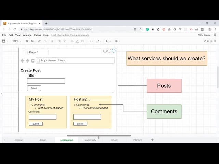Select the Comments green box
219x164 pixels.
click(x=164, y=111)
